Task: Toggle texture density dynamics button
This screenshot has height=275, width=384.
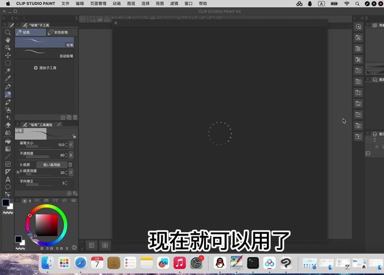Action: (x=71, y=172)
